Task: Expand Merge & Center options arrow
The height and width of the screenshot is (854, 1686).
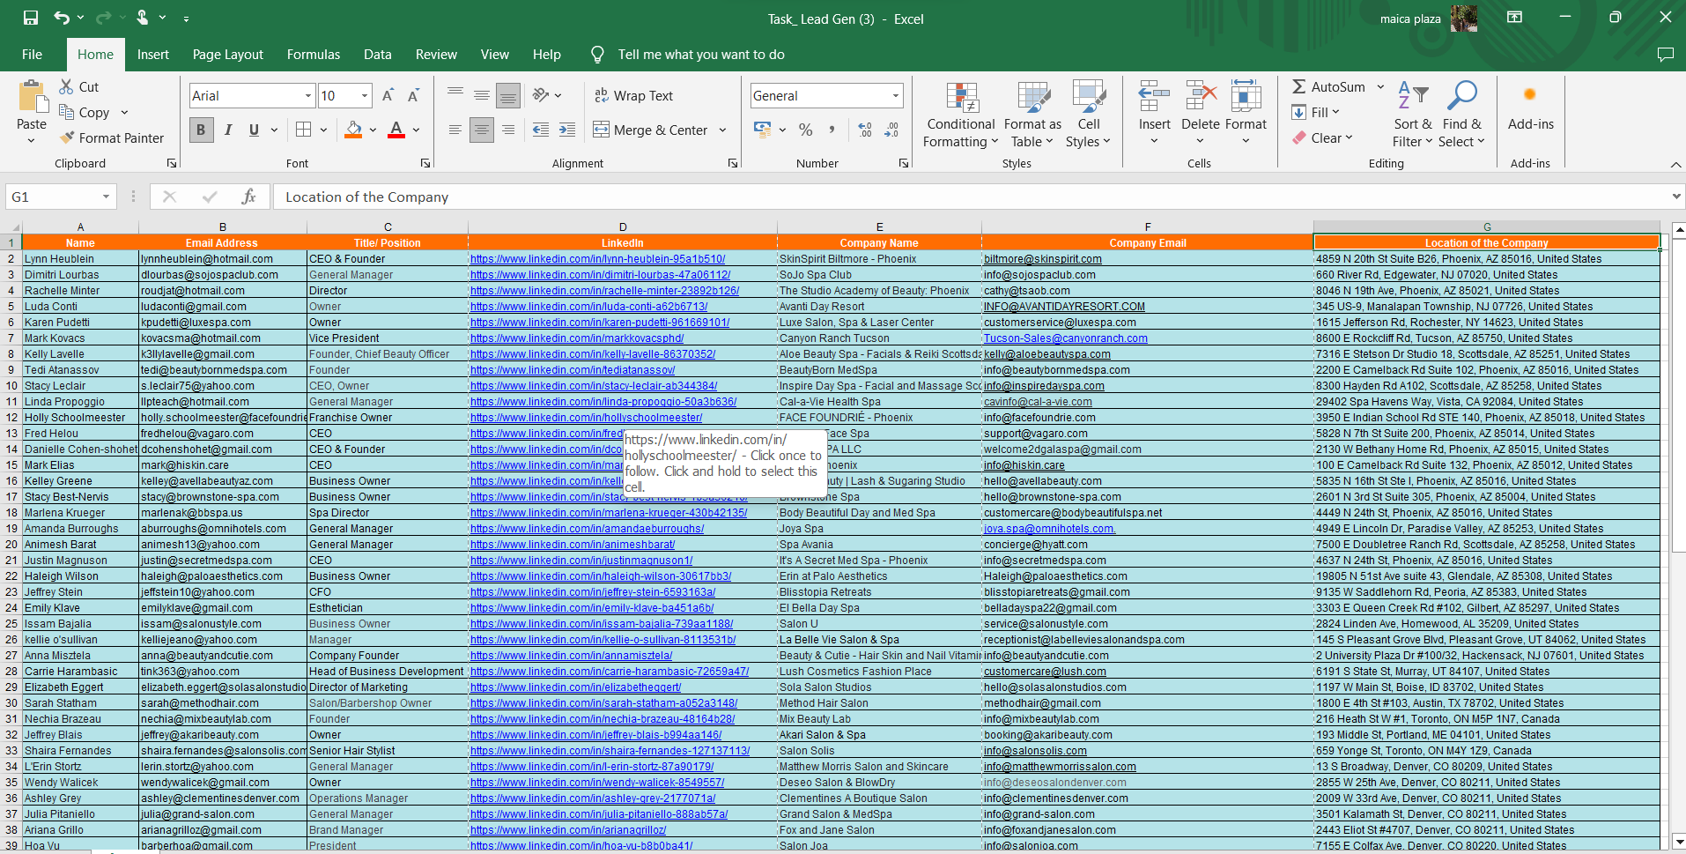Action: click(x=722, y=130)
